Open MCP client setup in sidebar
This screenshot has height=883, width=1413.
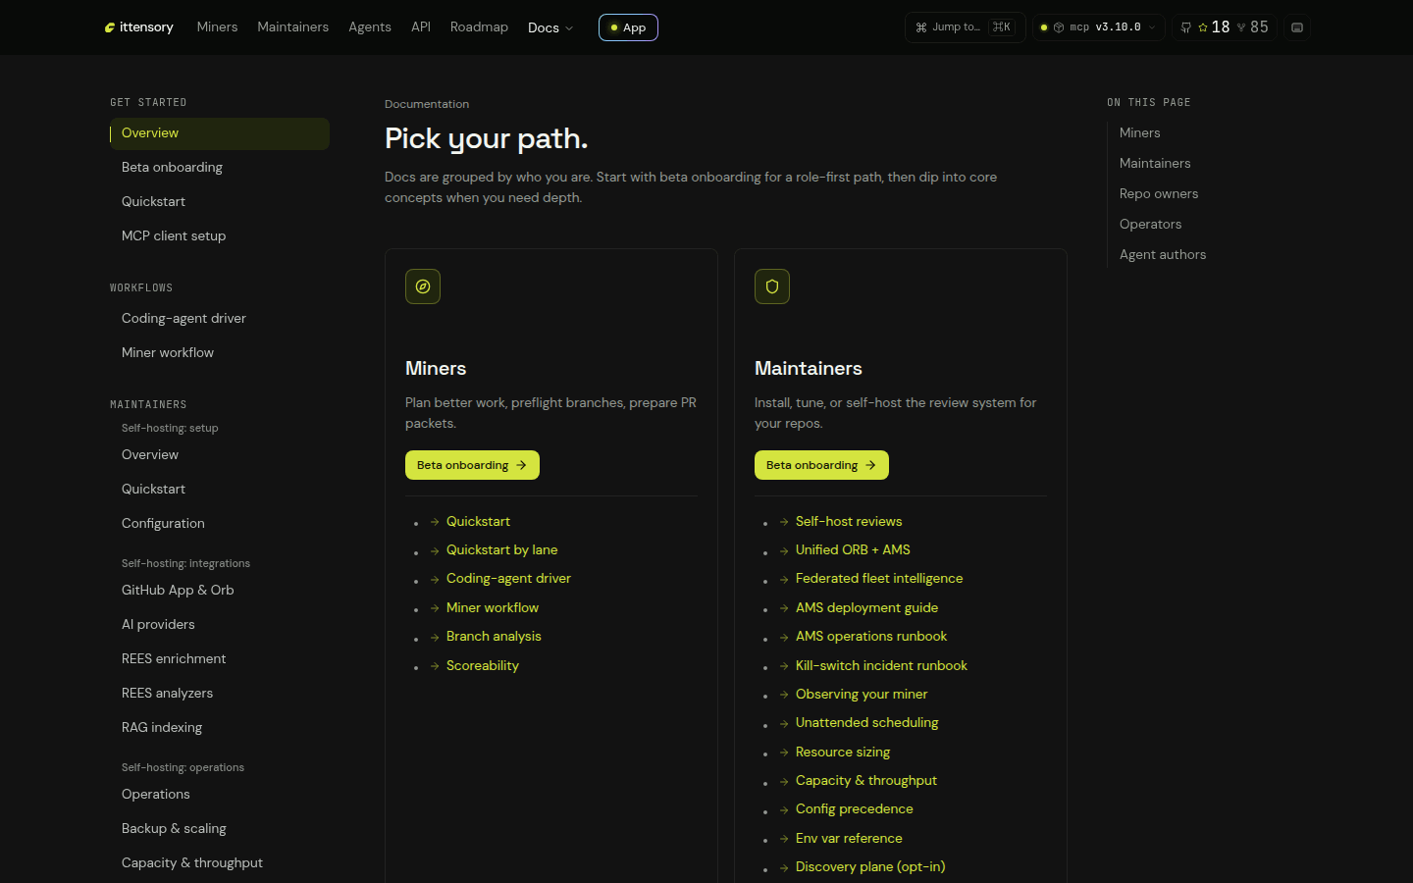pyautogui.click(x=219, y=236)
